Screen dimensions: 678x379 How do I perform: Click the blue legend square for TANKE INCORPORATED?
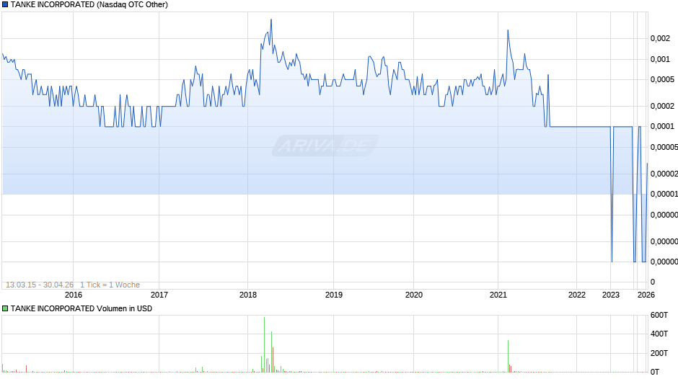coord(5,5)
